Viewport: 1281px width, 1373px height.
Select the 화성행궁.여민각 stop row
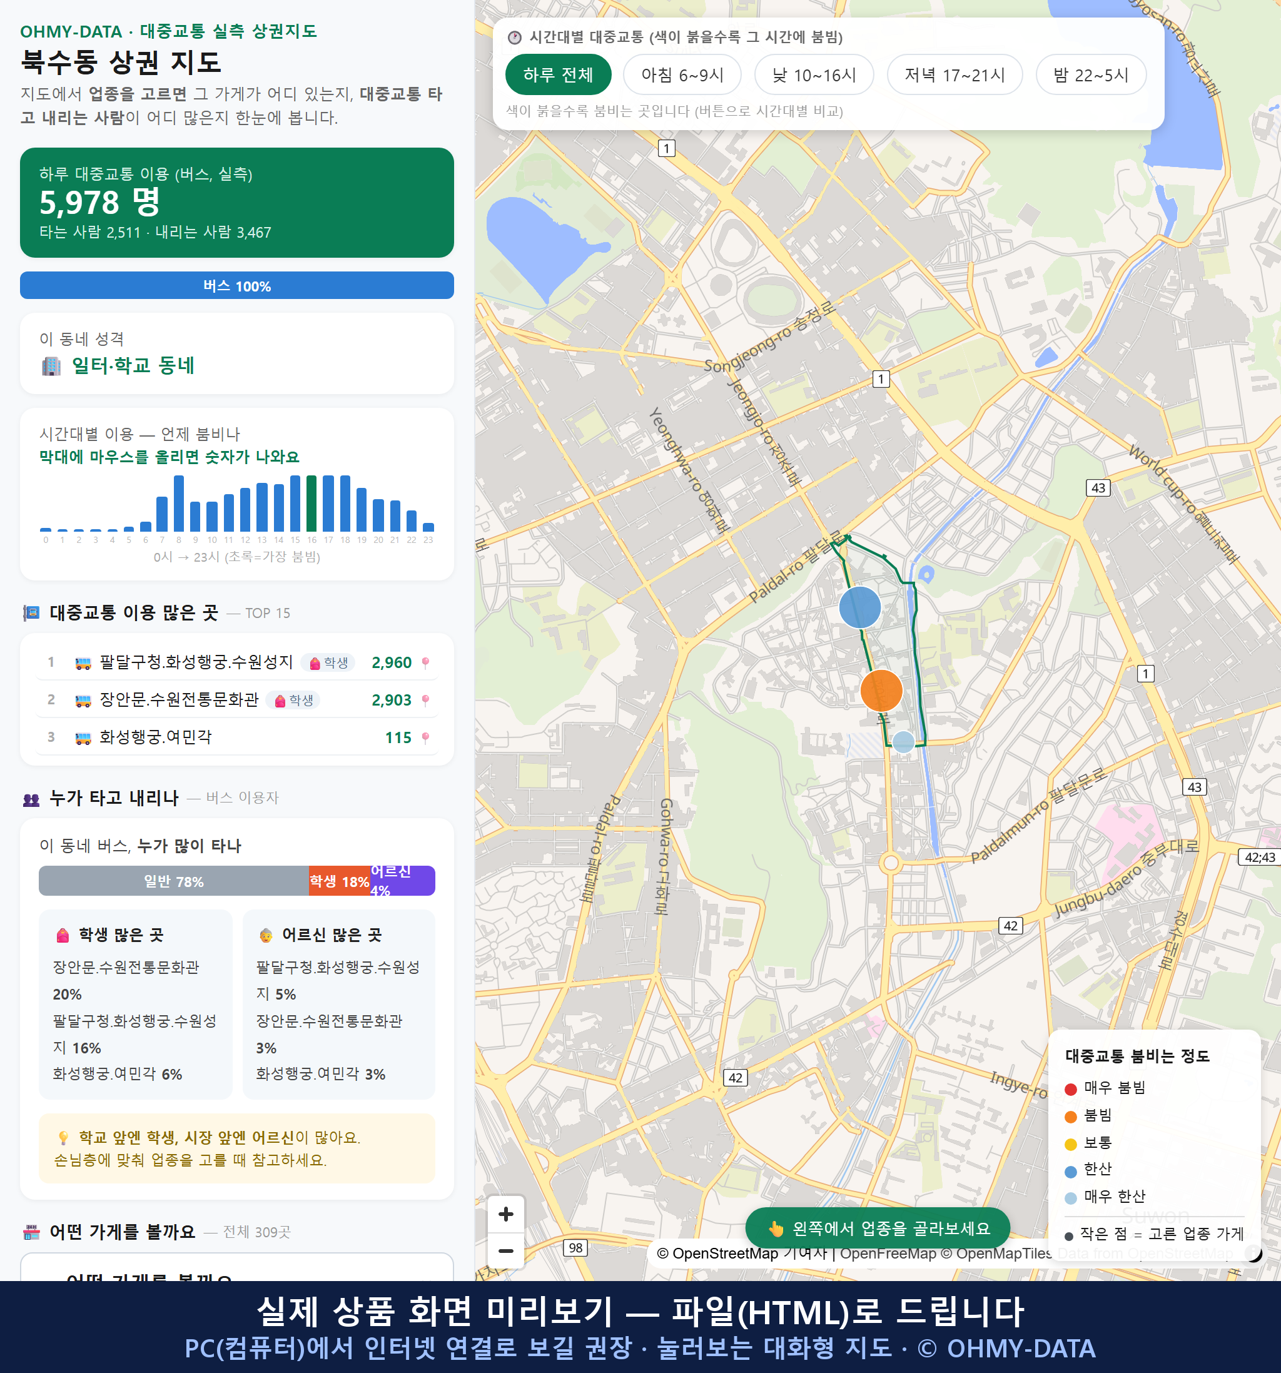237,737
